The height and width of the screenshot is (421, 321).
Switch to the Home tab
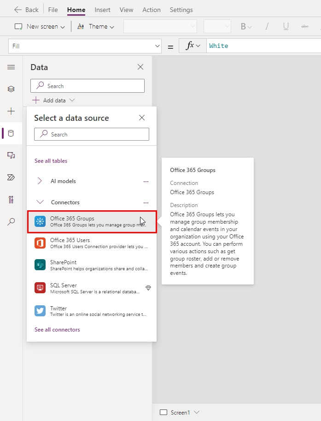coord(76,10)
